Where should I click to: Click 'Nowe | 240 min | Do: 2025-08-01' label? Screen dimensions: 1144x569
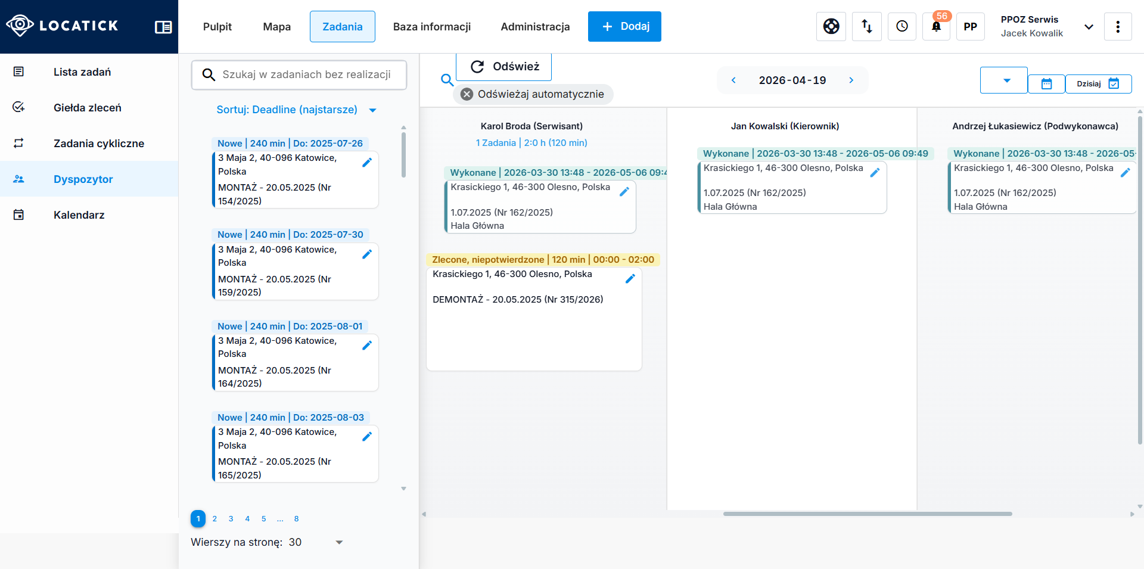coord(290,327)
